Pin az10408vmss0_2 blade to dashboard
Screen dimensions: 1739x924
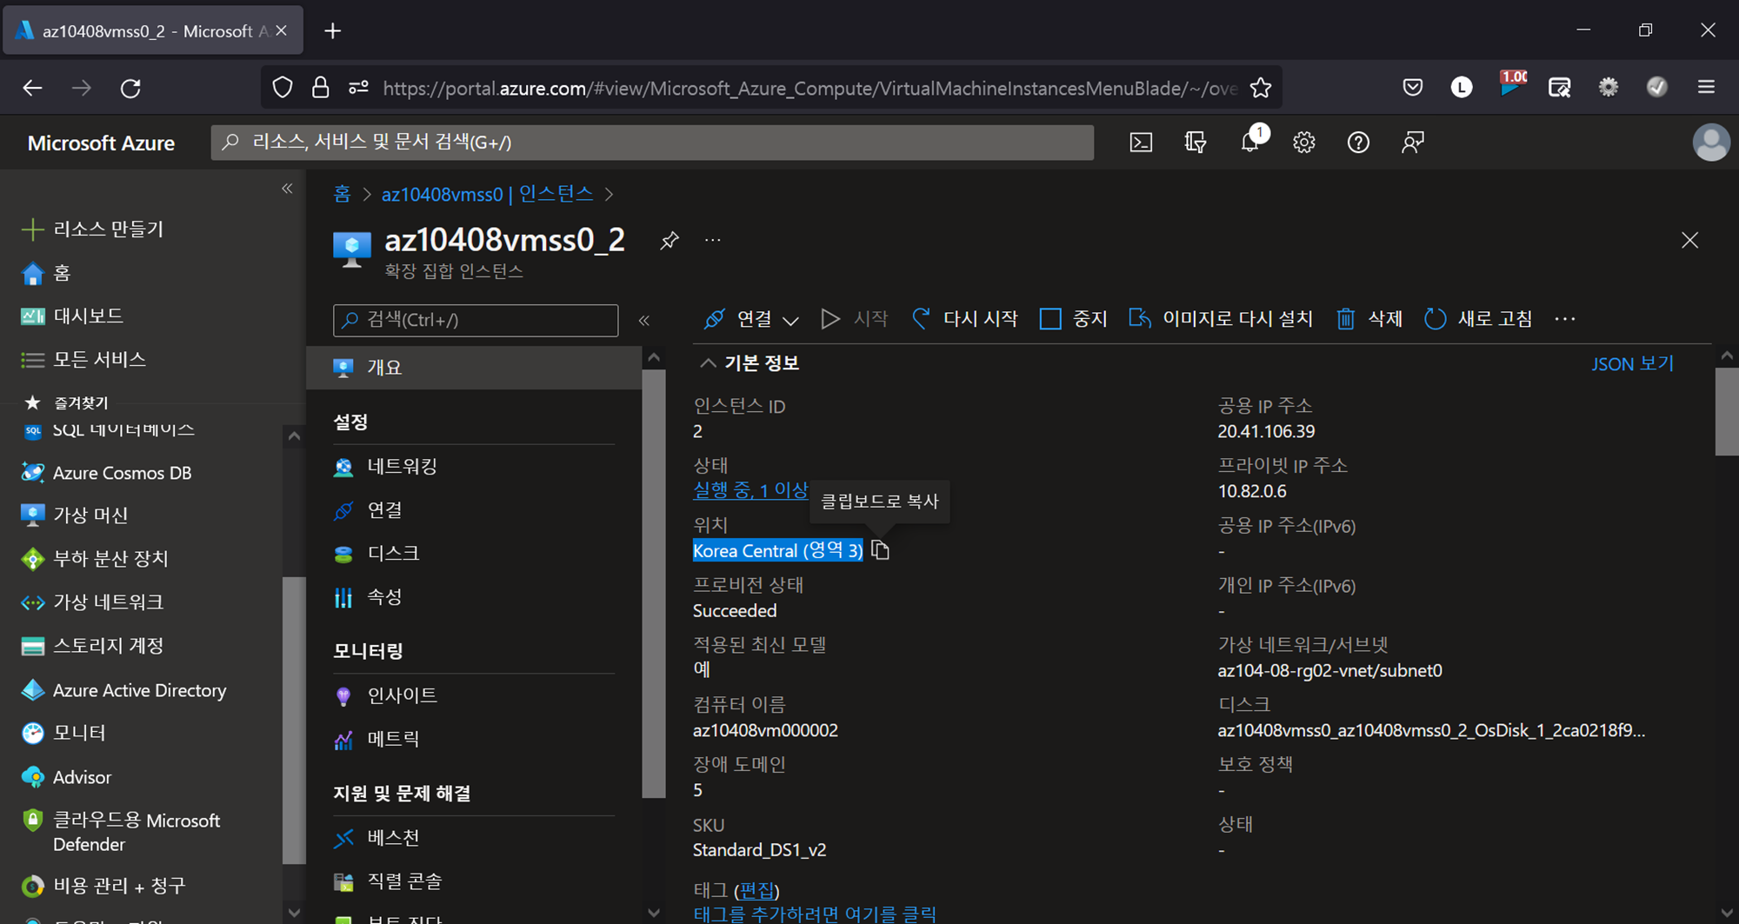tap(669, 240)
